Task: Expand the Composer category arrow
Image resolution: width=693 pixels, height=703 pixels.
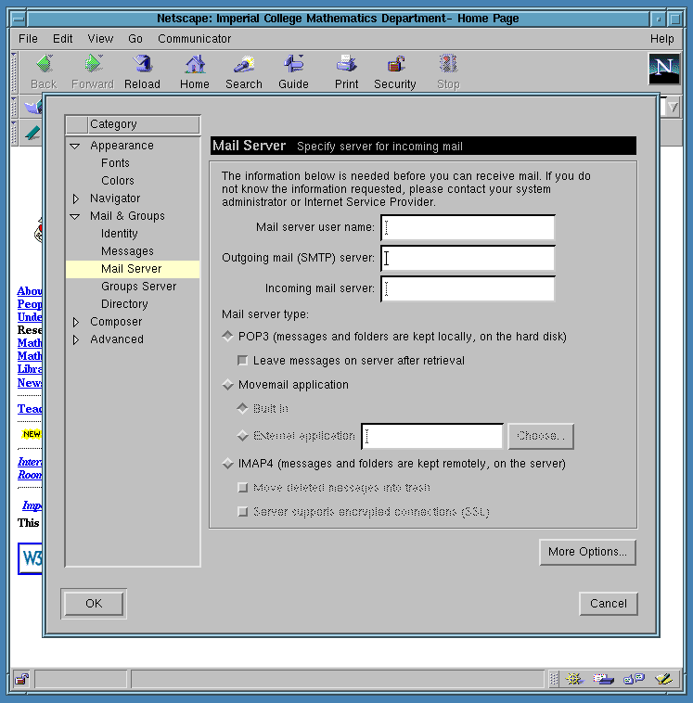Action: coord(76,322)
